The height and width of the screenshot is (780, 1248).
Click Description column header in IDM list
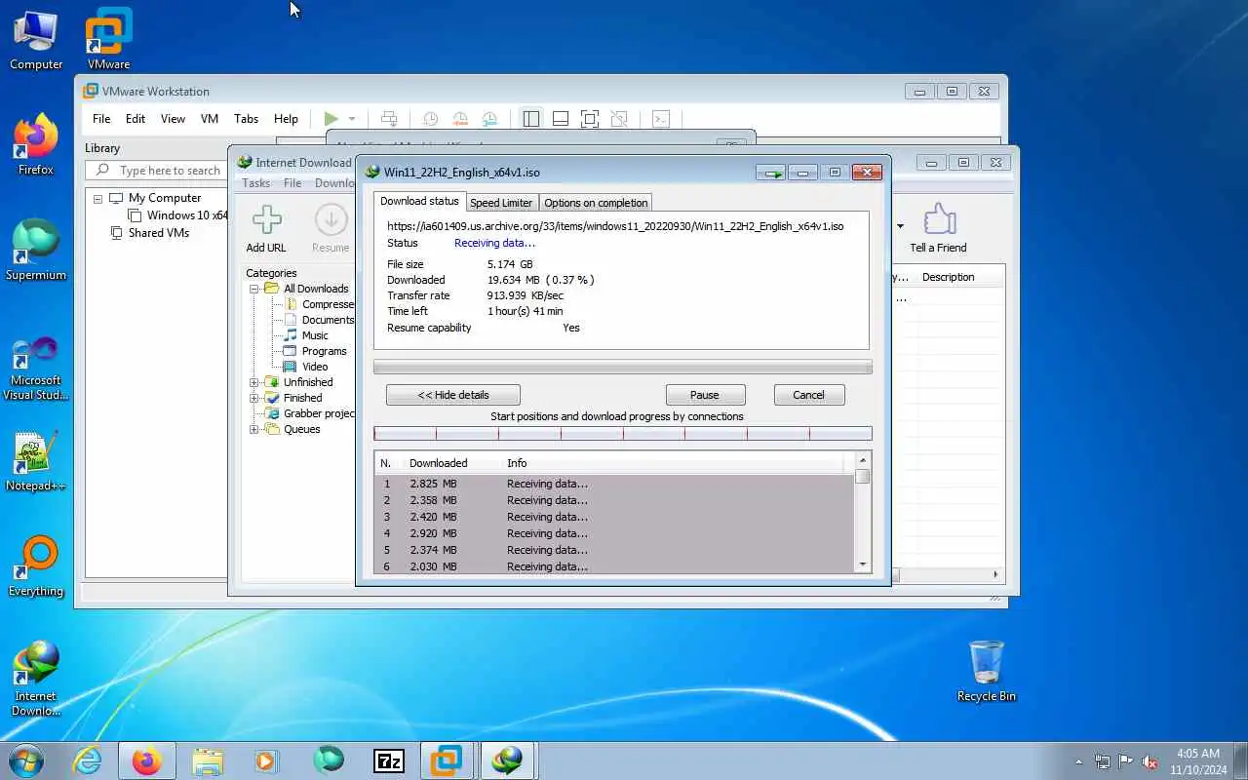(x=948, y=277)
